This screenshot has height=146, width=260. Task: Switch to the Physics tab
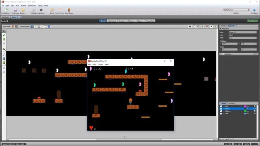click(x=130, y=21)
